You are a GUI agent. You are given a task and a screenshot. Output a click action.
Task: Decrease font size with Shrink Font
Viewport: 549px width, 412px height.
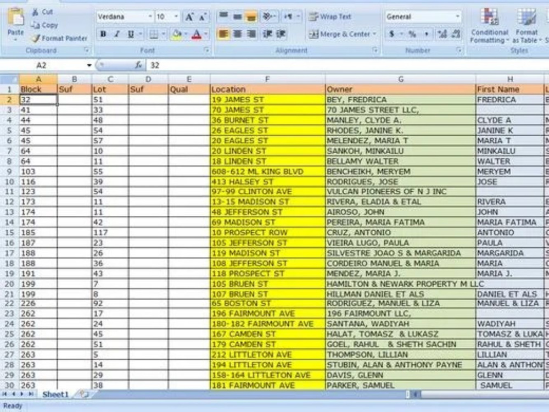[x=203, y=17]
